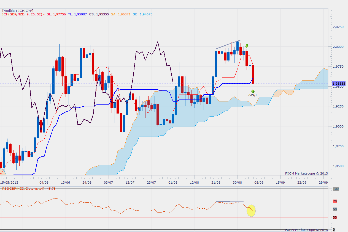This screenshot has width=348, height=232.
Task: Click the RSI 30 oversold level label
Action: [x=335, y=217]
